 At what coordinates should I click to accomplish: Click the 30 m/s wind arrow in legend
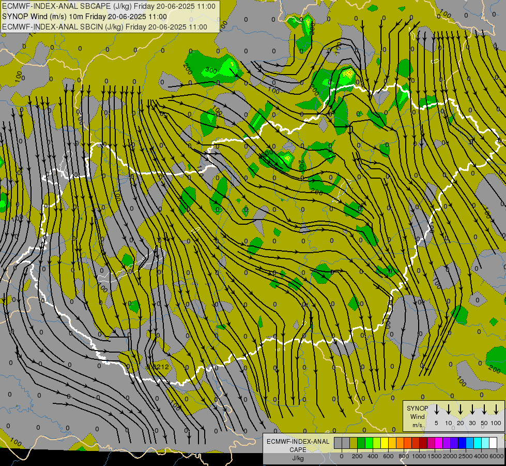(472, 410)
